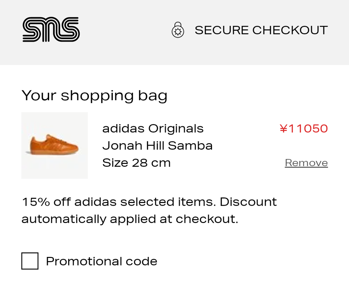Remove the Jonah Hill Samba from the bag

point(306,163)
